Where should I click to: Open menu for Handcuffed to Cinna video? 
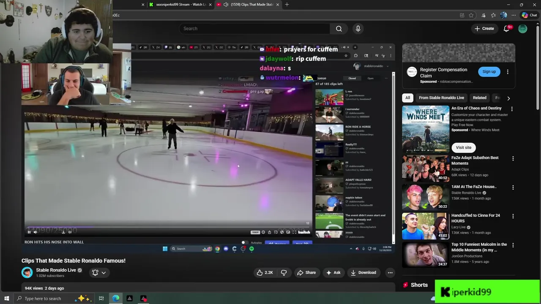[513, 216]
